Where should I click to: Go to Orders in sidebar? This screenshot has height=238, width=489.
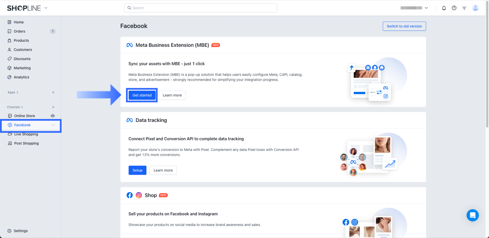pyautogui.click(x=20, y=31)
